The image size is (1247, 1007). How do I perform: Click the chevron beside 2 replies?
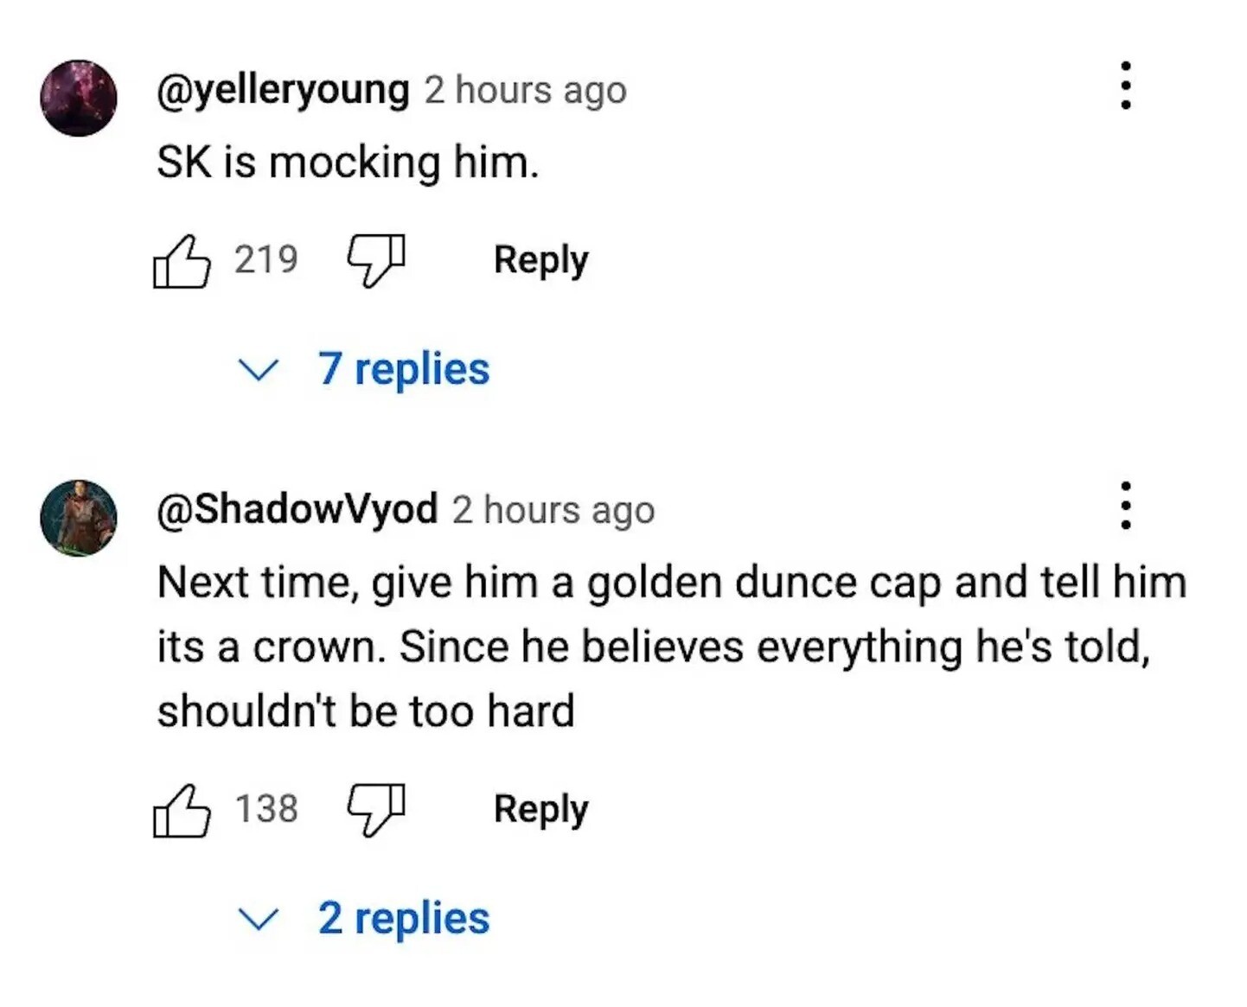coord(258,920)
